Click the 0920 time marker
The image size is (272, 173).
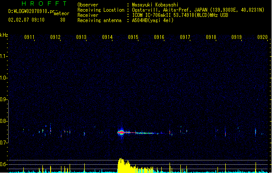262,37
